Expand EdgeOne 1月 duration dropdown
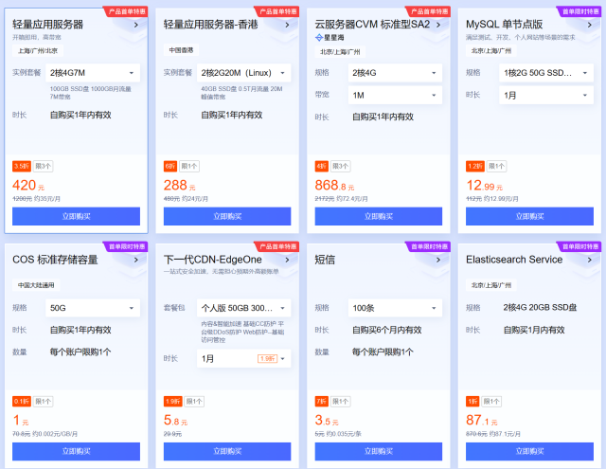 (x=244, y=358)
